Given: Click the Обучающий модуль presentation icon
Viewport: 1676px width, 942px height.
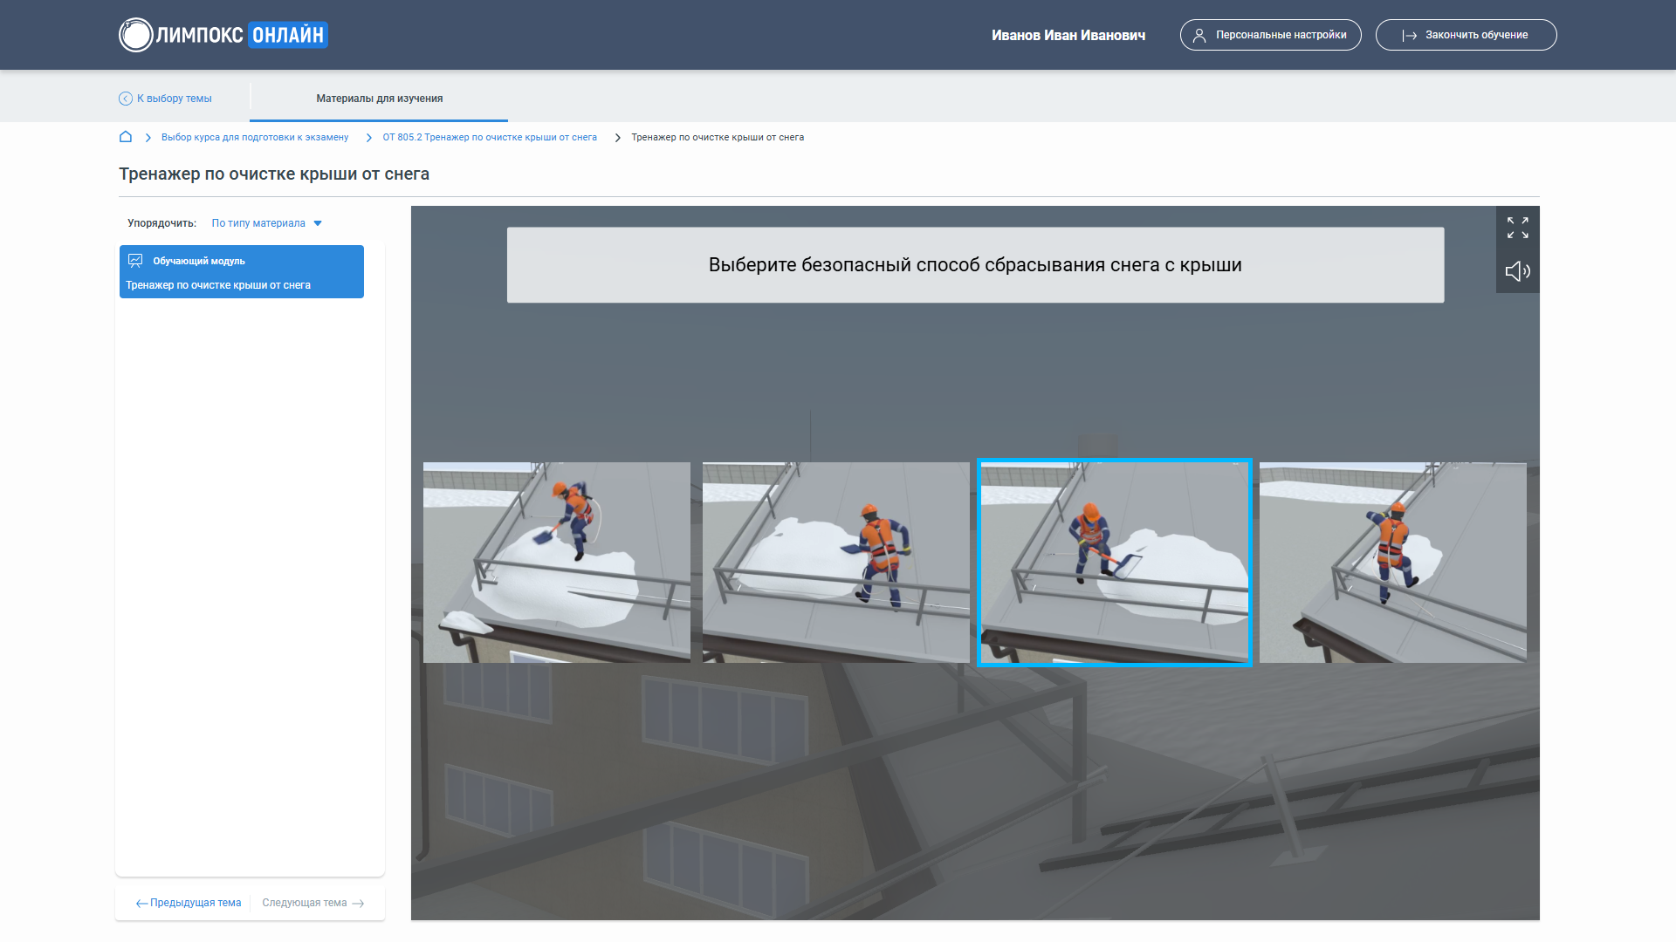Looking at the screenshot, I should 135,261.
